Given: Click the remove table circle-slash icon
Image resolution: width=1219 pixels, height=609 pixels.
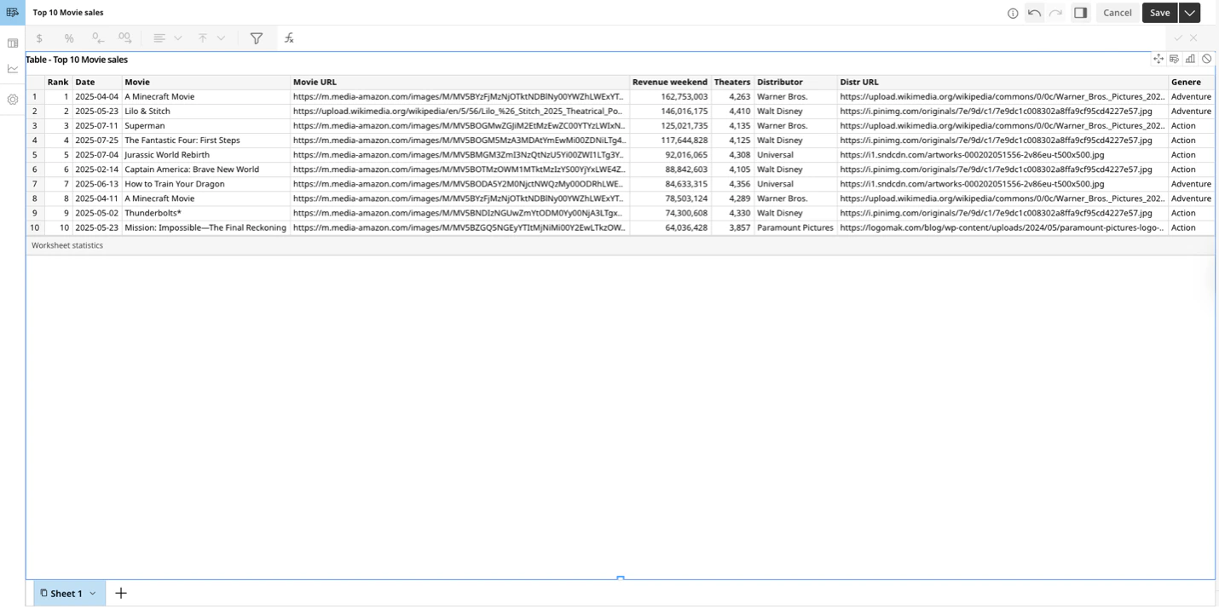Looking at the screenshot, I should [x=1206, y=59].
